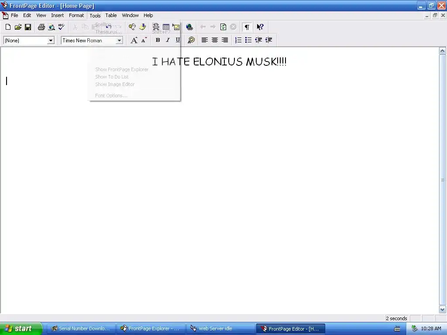
Task: Open the text color palette icon
Action: coord(191,40)
